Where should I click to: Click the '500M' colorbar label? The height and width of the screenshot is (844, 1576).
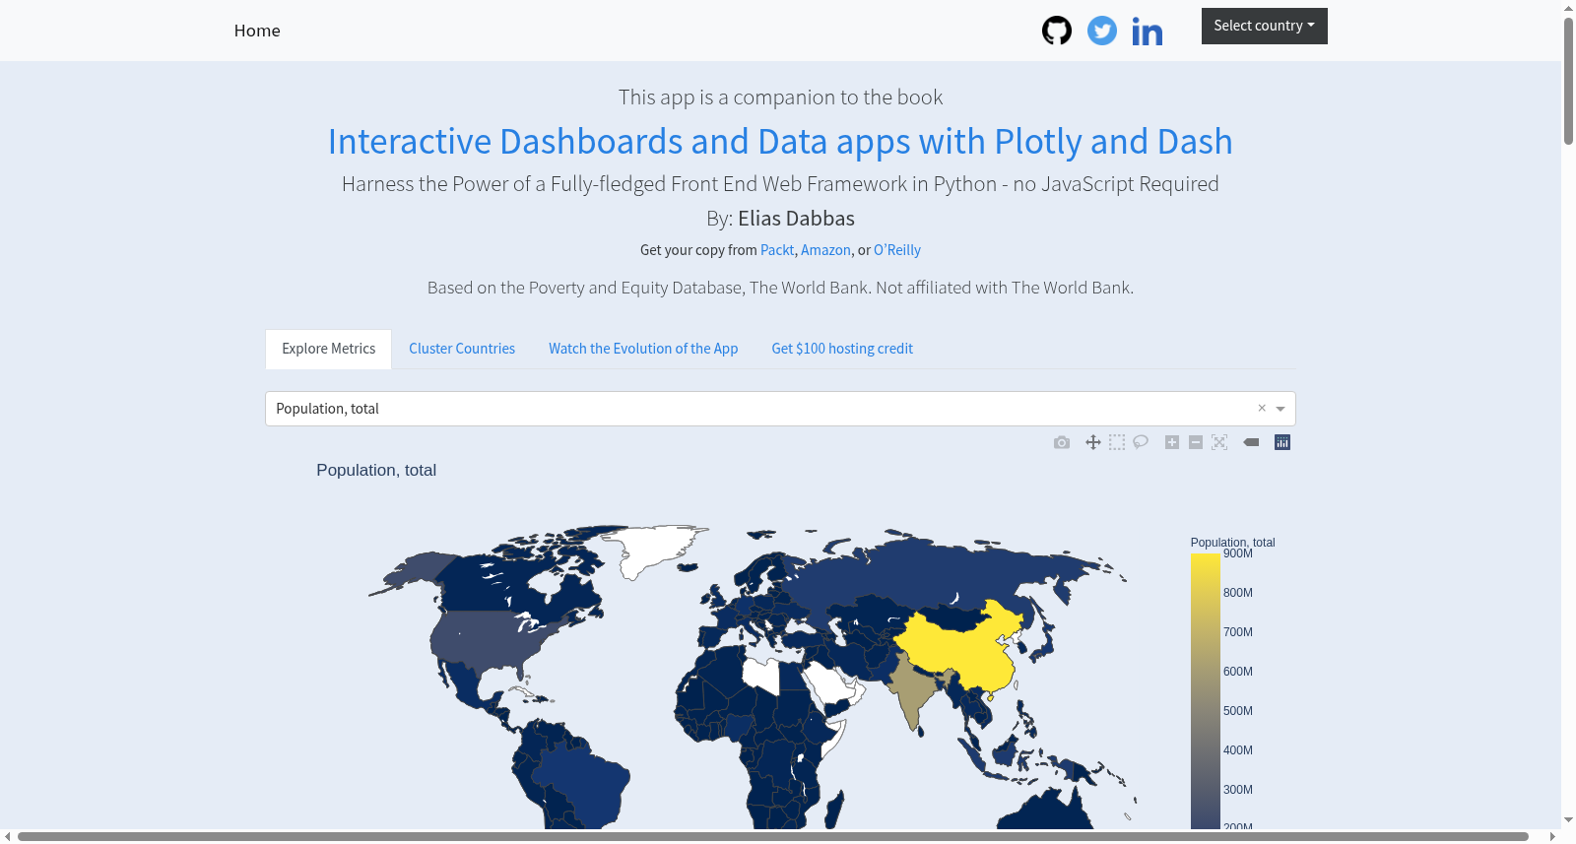(1238, 711)
